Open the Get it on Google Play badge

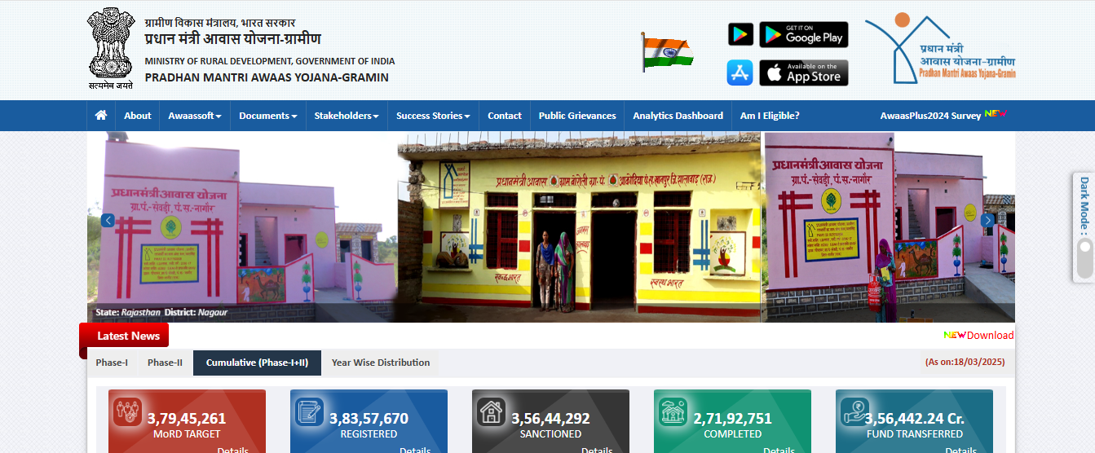[x=804, y=34]
